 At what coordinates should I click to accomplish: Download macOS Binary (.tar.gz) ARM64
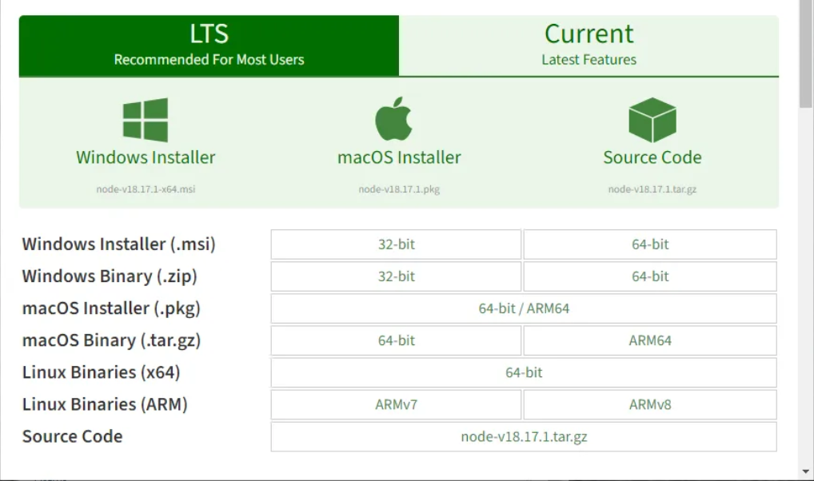(650, 341)
